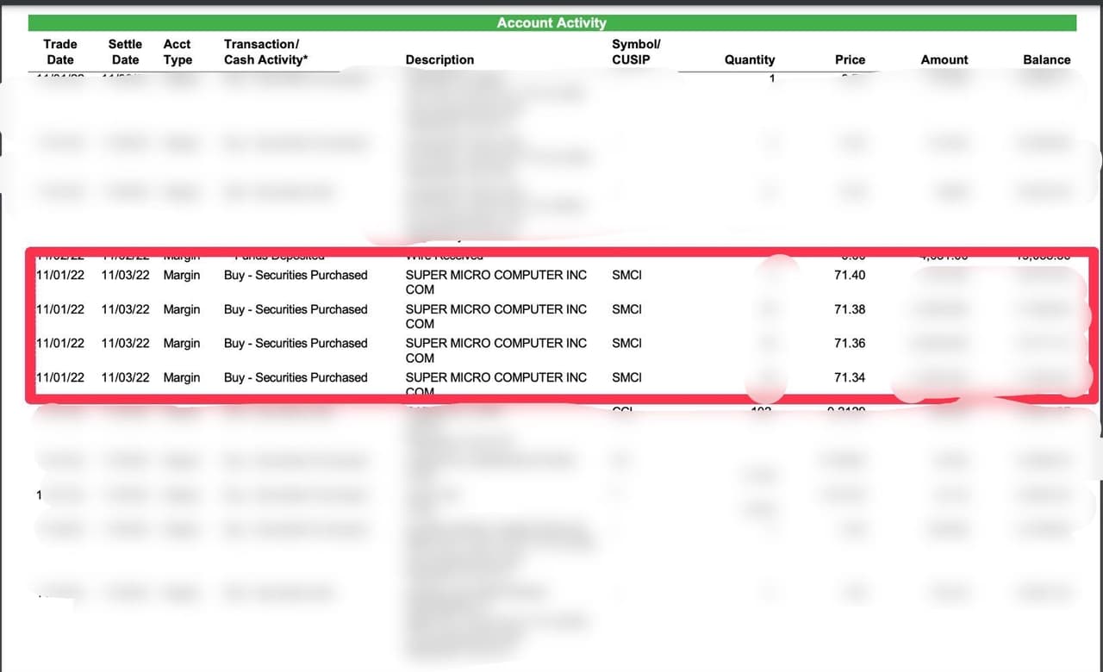Select the 71.36 price value
This screenshot has height=672, width=1103.
click(x=850, y=343)
